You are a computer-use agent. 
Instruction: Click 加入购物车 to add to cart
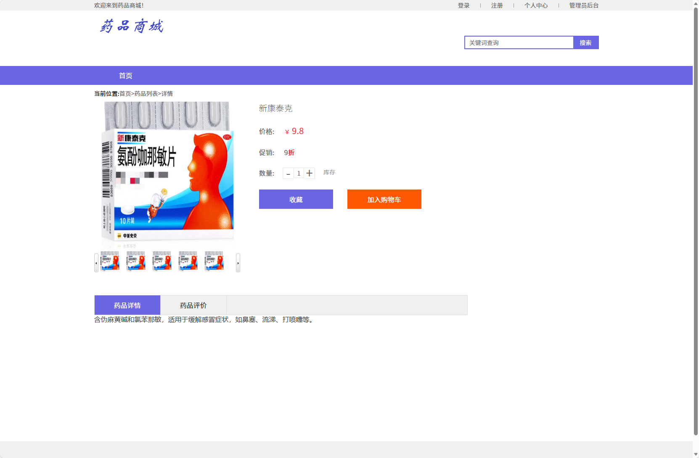[384, 199]
